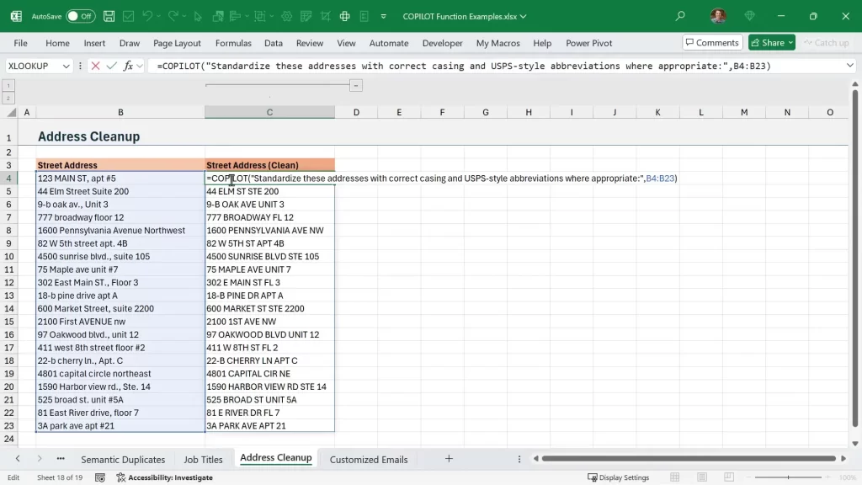
Task: Show outline level 1 grouping
Action: (9, 85)
